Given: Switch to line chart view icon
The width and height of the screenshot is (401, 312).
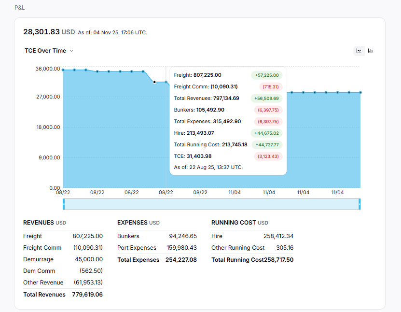Looking at the screenshot, I should click(x=359, y=51).
